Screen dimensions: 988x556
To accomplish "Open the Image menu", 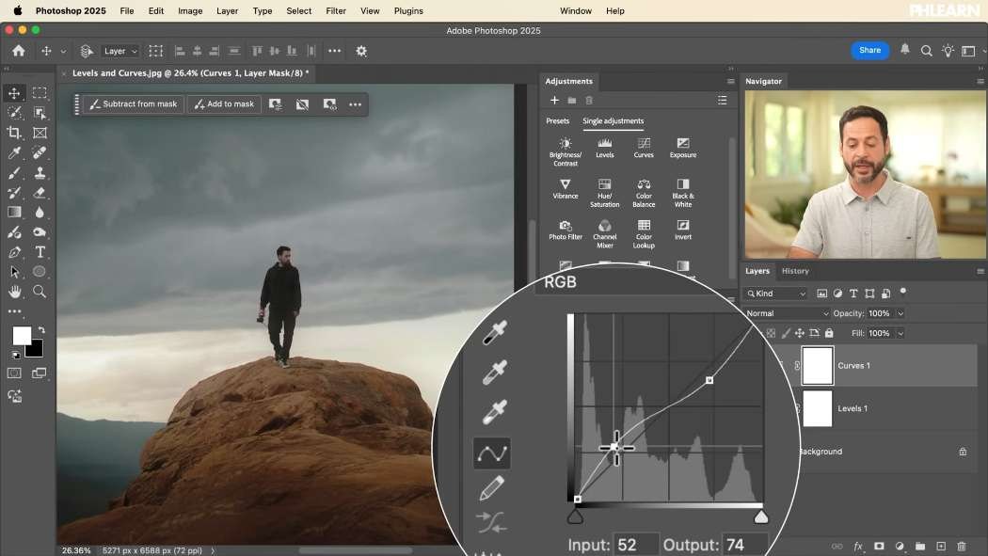I will coord(190,10).
